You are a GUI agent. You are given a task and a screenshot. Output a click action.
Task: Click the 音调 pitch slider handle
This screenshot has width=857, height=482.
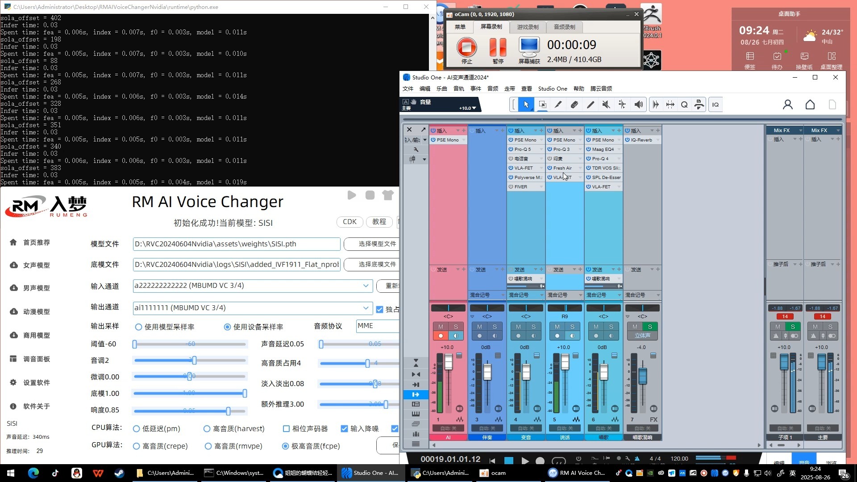pos(194,360)
